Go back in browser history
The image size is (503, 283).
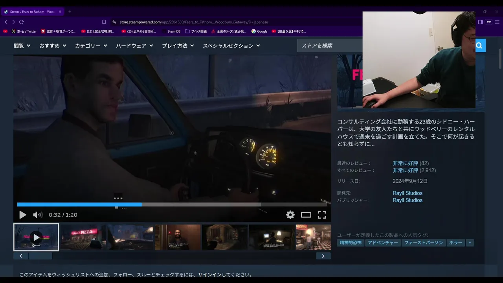coord(6,22)
